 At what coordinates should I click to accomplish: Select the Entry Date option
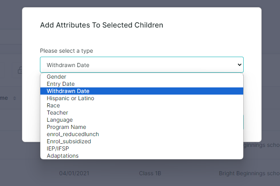pyautogui.click(x=61, y=84)
